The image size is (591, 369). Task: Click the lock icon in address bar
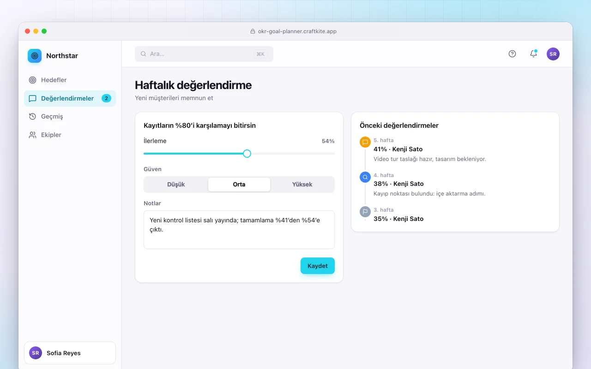pyautogui.click(x=253, y=31)
